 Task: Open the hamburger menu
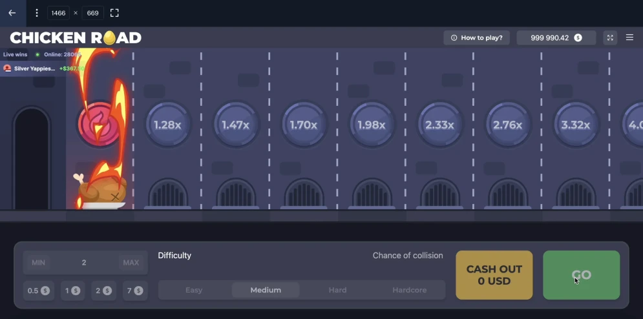coord(629,37)
